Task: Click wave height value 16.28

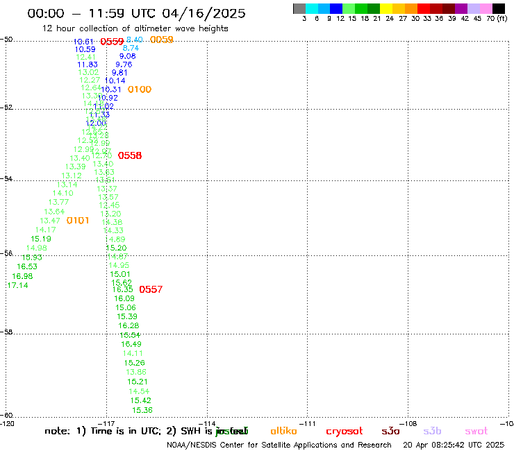Action: (x=128, y=326)
